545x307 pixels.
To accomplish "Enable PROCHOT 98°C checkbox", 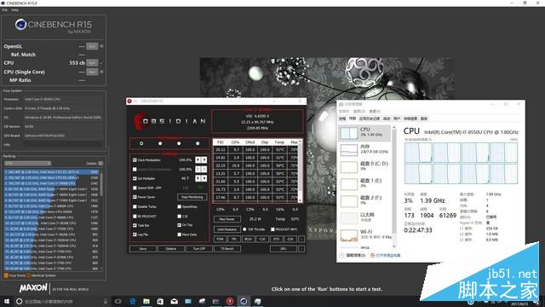I will [272, 229].
